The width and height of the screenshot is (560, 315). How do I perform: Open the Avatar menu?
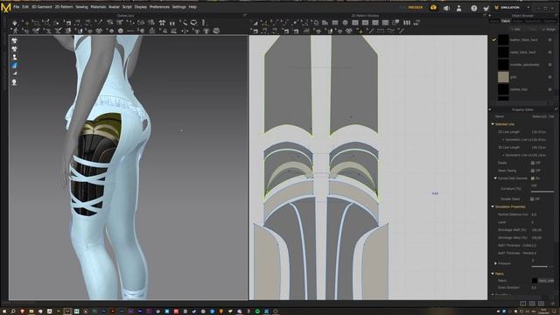click(x=114, y=7)
